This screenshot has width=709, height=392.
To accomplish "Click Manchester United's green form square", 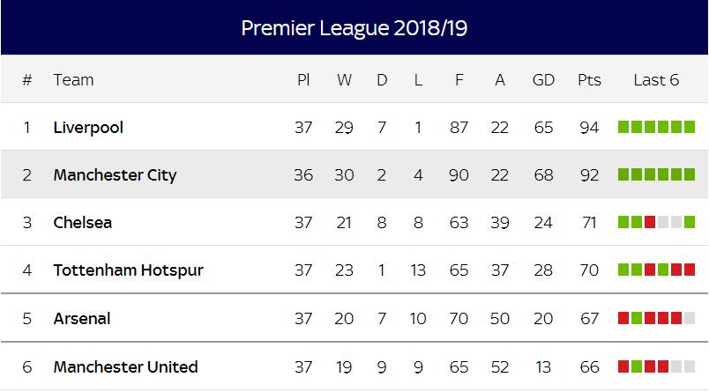I will (x=637, y=366).
